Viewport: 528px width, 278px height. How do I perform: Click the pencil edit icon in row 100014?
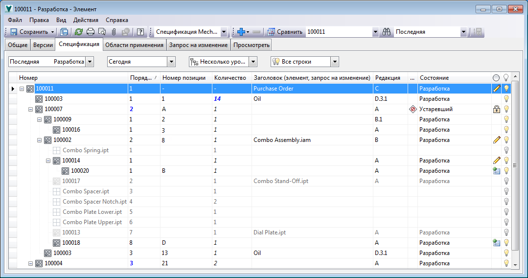(497, 161)
